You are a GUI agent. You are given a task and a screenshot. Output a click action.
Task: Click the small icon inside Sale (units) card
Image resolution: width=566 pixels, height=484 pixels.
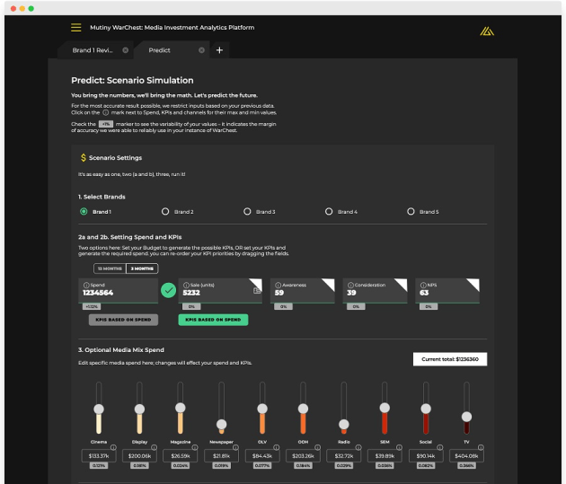(257, 290)
